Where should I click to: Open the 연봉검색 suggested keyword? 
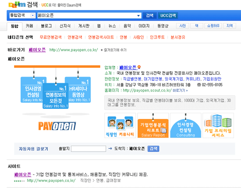click(75, 37)
